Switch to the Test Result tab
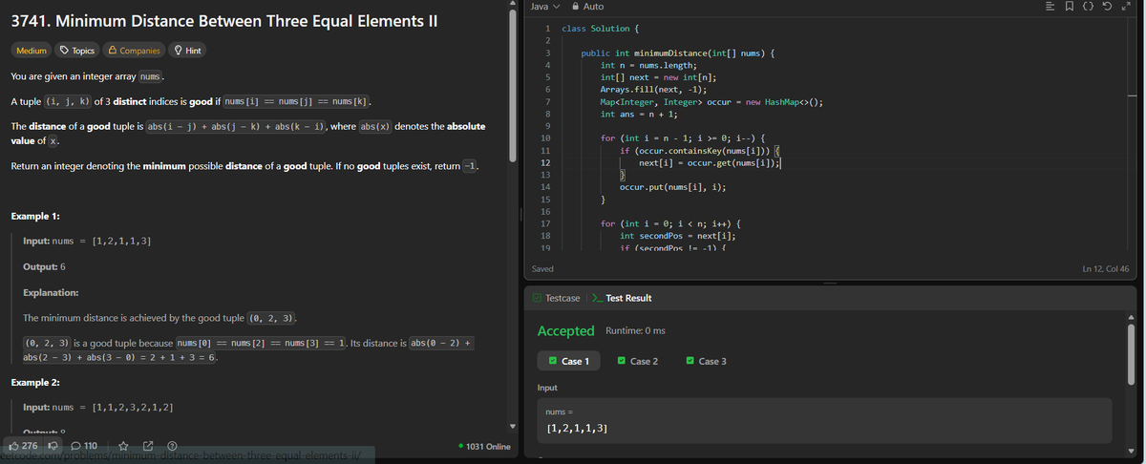 (623, 298)
